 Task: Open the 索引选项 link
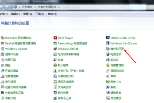(11, 82)
